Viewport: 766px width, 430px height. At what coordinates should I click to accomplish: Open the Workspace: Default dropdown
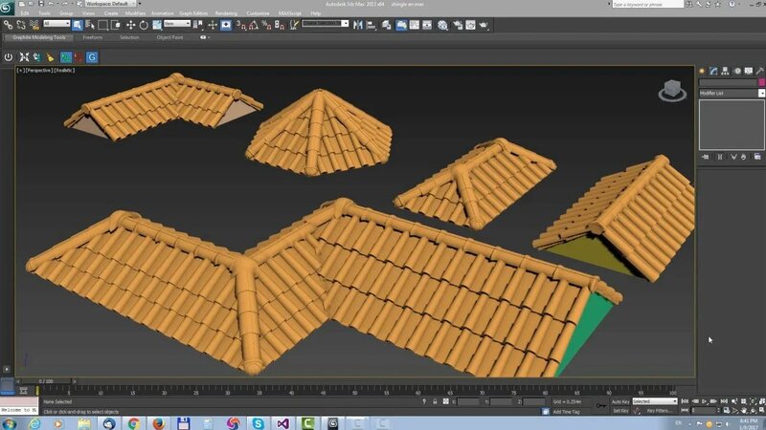point(110,4)
